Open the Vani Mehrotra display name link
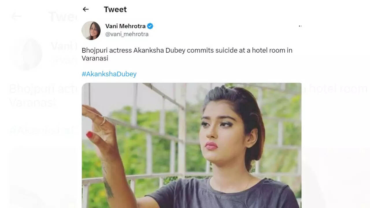Screen dimensions: 370x208 125,26
